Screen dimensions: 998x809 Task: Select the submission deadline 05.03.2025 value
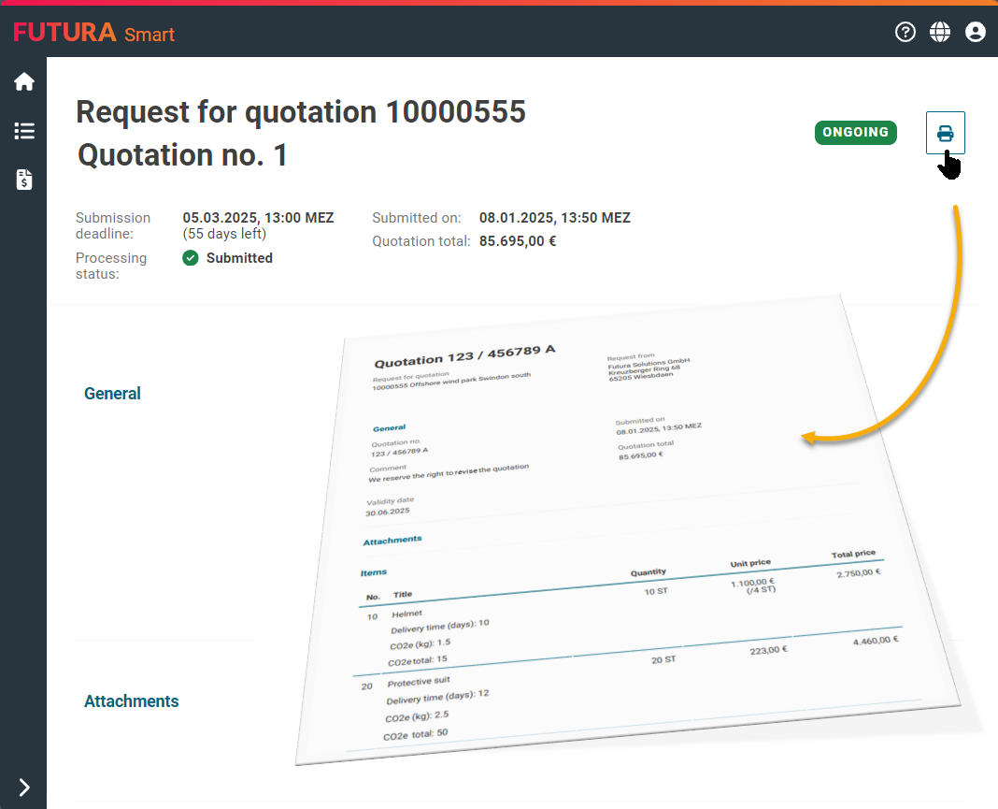[258, 218]
